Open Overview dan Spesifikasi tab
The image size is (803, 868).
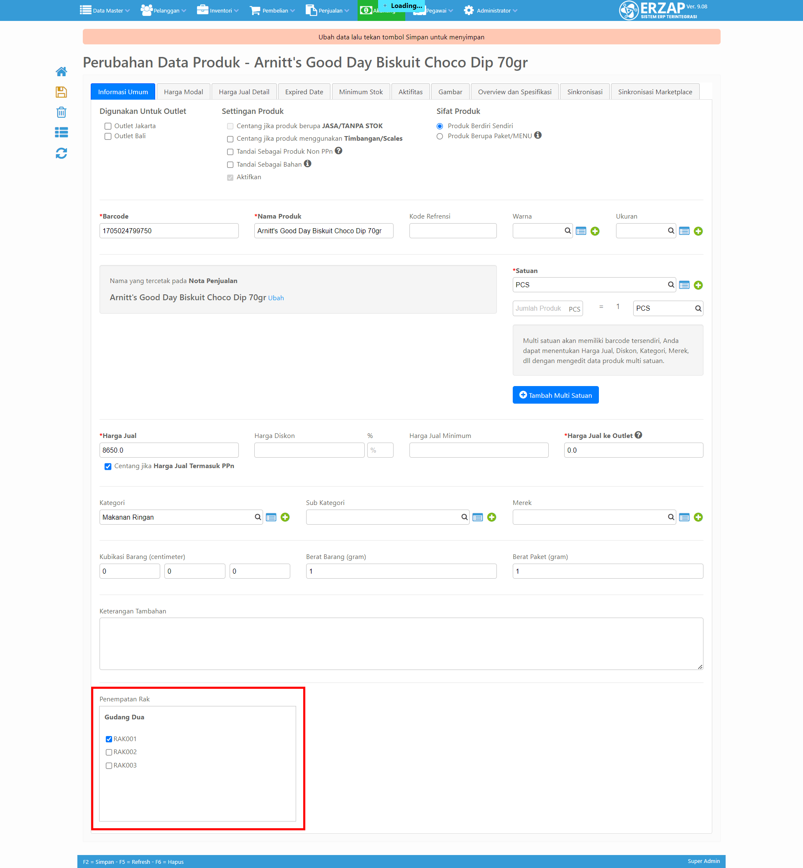pos(514,92)
